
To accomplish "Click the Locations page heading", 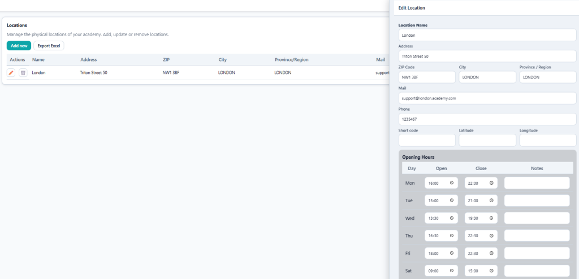I will 17,25.
